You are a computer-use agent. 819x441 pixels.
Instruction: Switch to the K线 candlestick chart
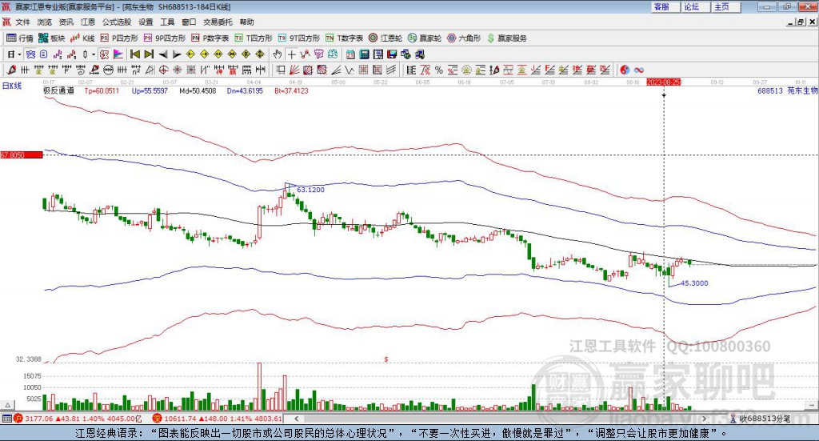[82, 38]
